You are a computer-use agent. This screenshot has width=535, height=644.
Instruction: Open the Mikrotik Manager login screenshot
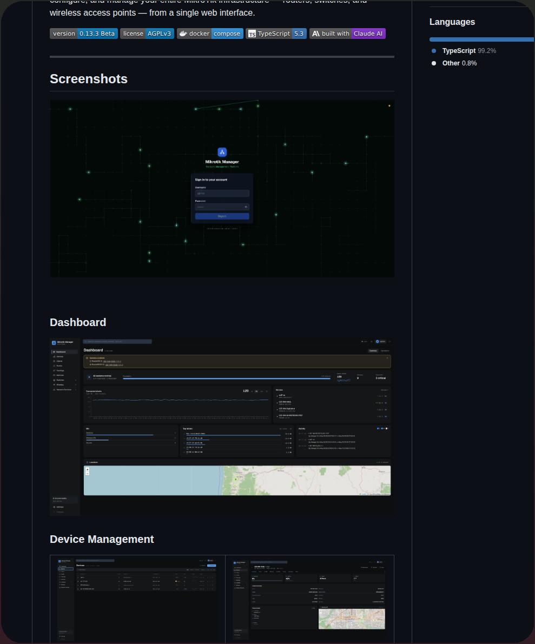222,189
